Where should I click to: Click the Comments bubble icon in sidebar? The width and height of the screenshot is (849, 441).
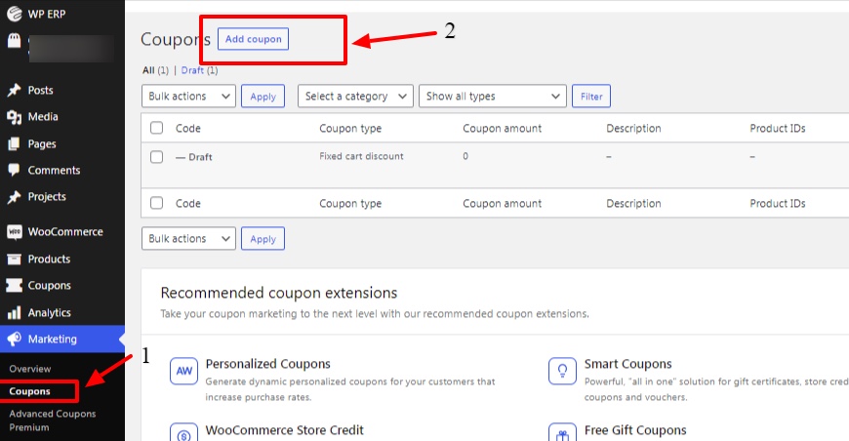point(14,170)
